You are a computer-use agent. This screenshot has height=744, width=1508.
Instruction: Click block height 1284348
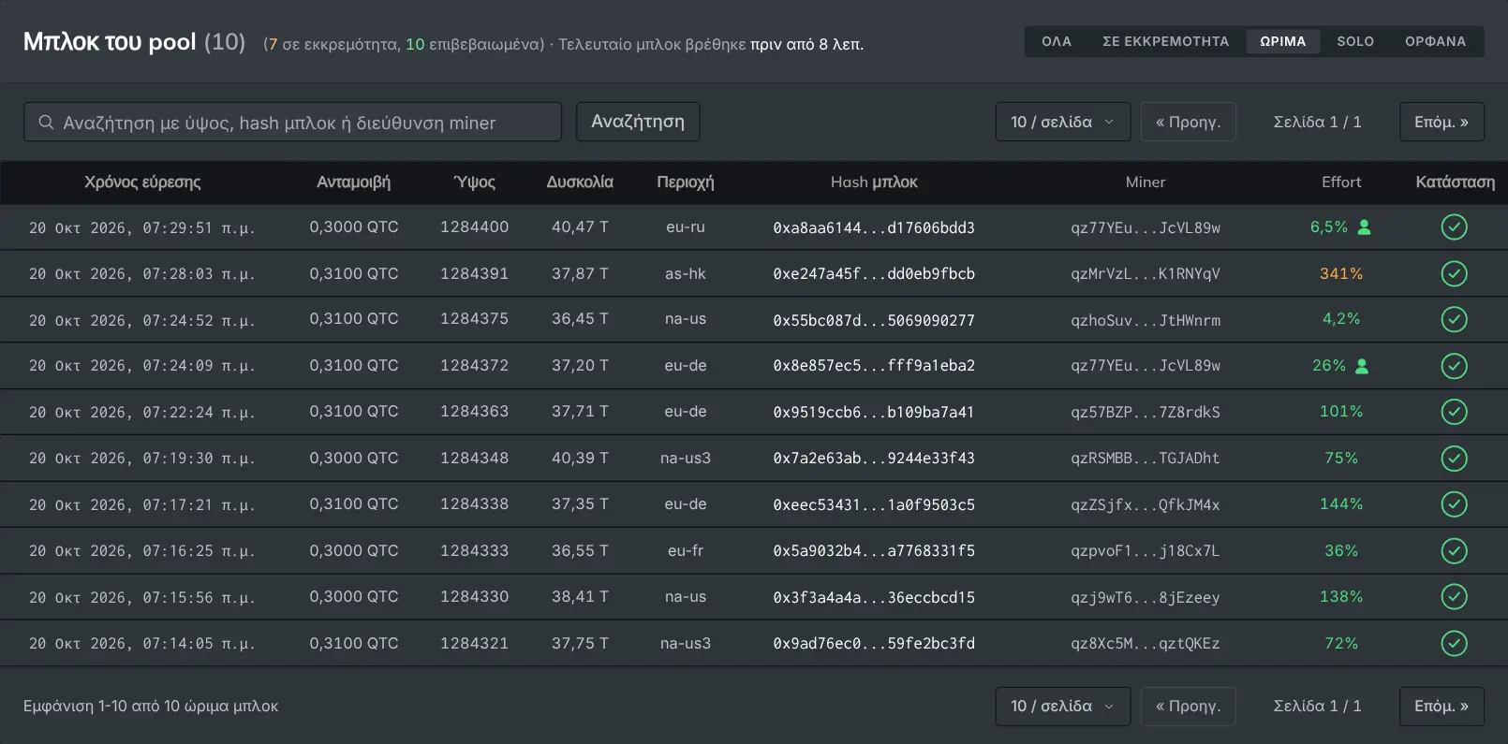click(475, 458)
